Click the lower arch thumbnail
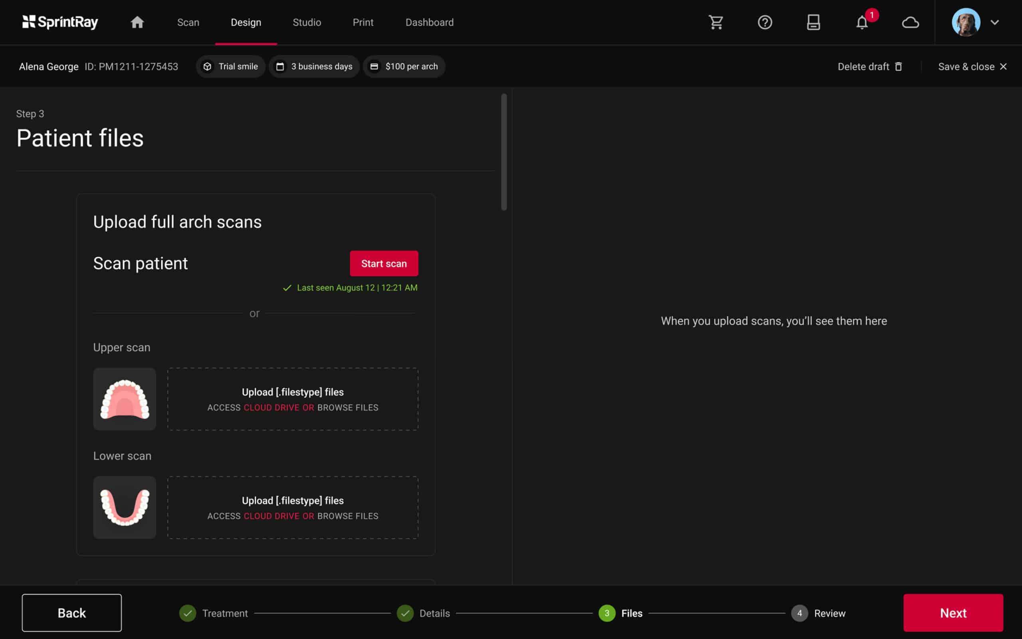 (125, 507)
